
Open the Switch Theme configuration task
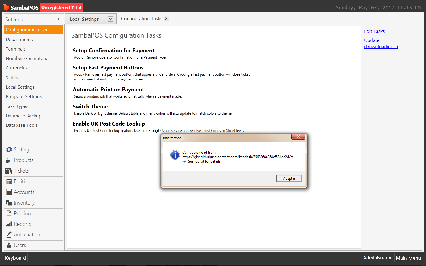point(90,107)
